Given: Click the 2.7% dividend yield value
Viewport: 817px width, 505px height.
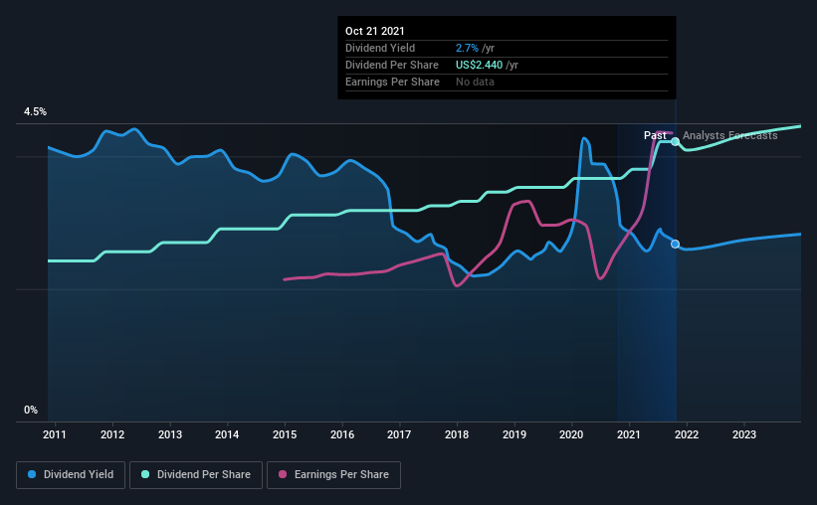Looking at the screenshot, I should pos(467,48).
